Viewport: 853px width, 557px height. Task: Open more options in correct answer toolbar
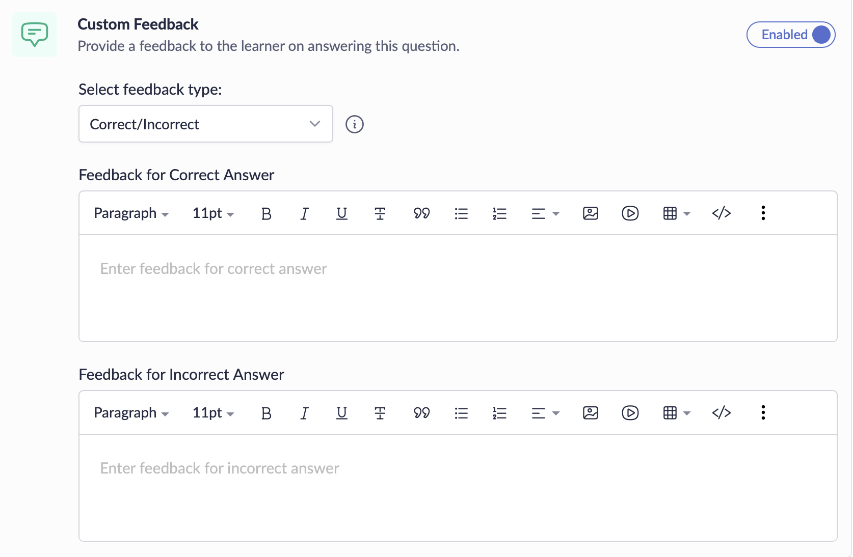click(763, 213)
